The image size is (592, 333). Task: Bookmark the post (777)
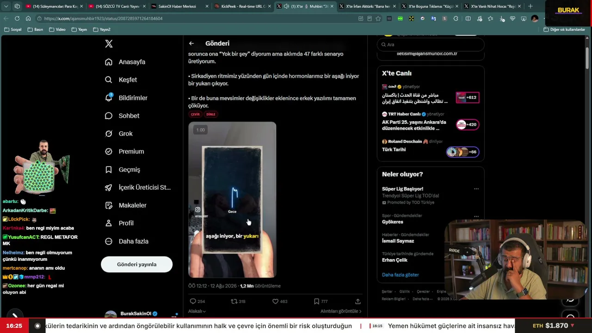coord(316,301)
